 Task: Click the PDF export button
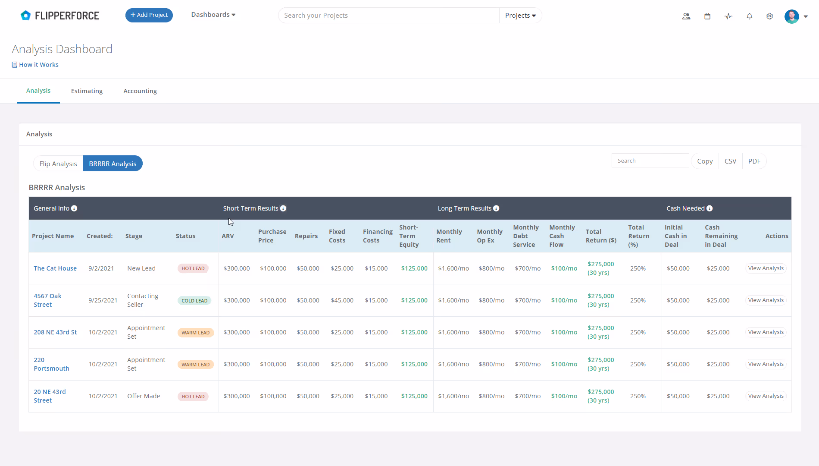coord(754,161)
